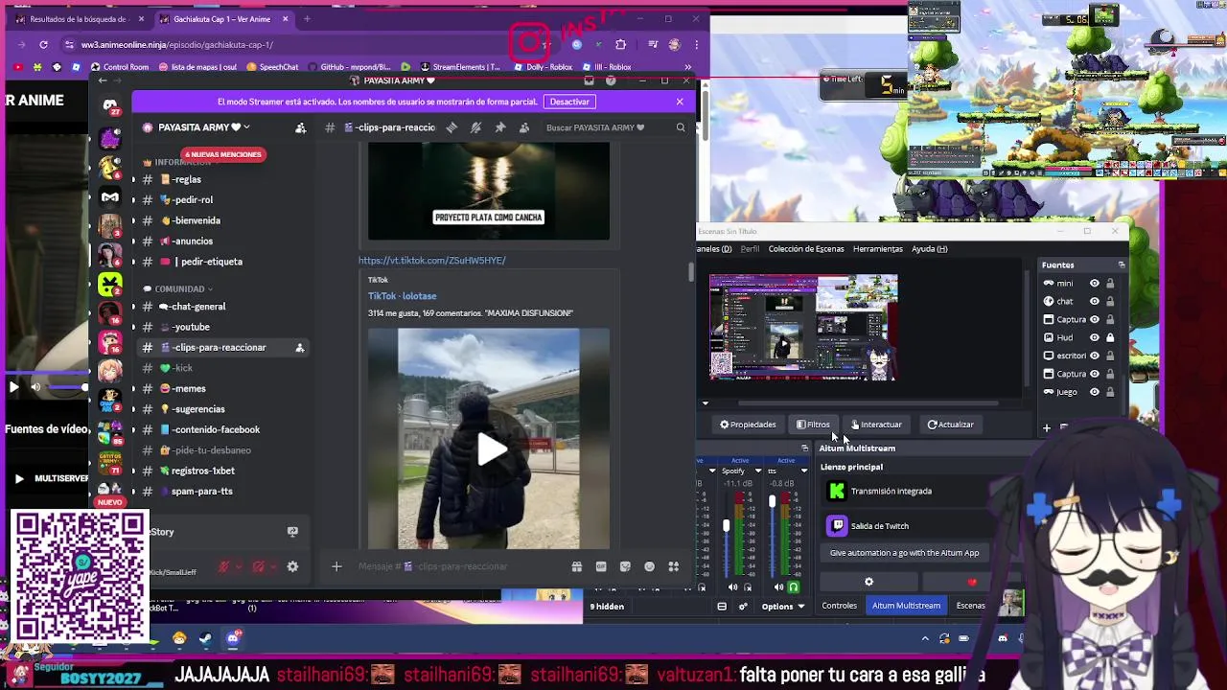Open the GIF picker in Discord
Screen dimensions: 1227x690
601,566
